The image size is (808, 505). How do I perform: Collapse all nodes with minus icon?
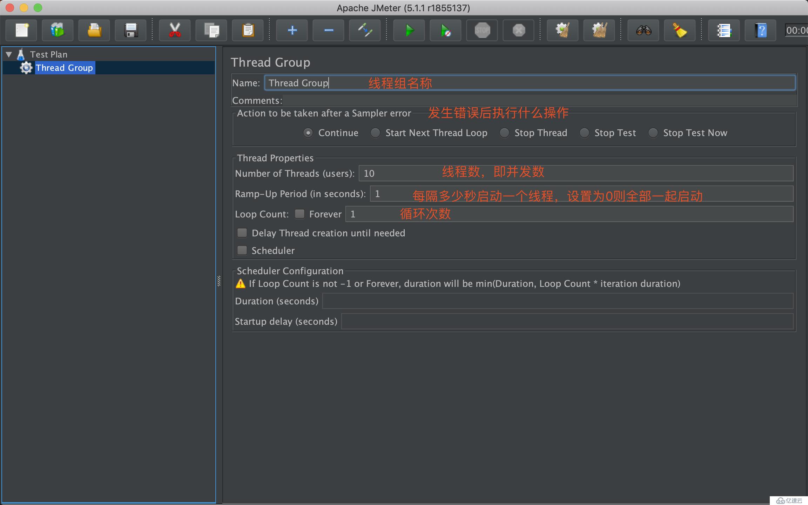(329, 30)
